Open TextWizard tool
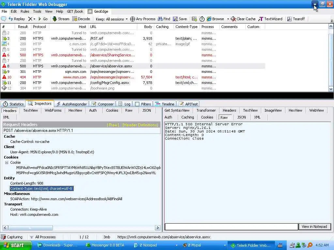This screenshot has width=334, height=250. coord(270,19)
